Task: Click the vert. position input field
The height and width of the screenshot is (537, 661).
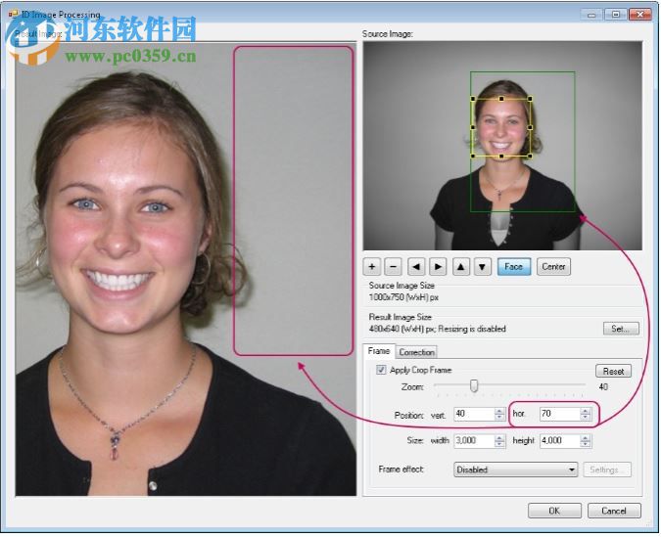Action: [474, 414]
